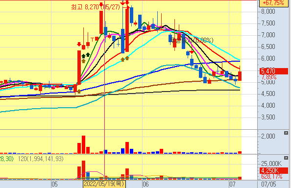Click the 7,500 price axis label
Image resolution: width=291 pixels, height=188 pixels.
[268, 23]
